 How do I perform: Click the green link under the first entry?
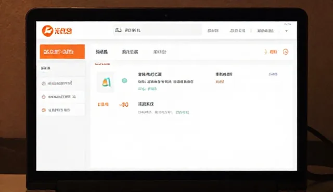[147, 89]
